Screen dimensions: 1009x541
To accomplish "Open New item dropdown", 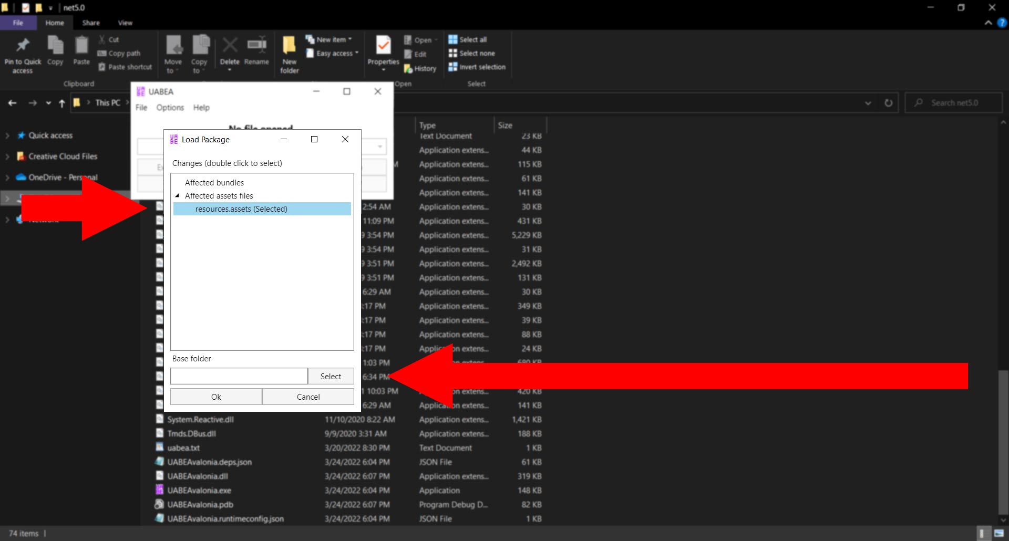I will click(x=329, y=39).
